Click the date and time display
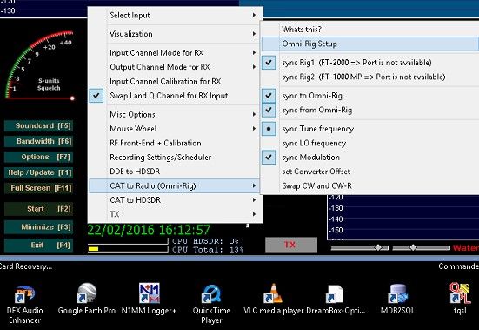Image resolution: width=479 pixels, height=330 pixels. pos(149,230)
